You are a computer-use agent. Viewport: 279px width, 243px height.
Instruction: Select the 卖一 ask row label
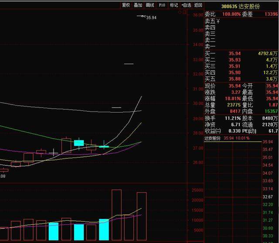tap(210, 47)
